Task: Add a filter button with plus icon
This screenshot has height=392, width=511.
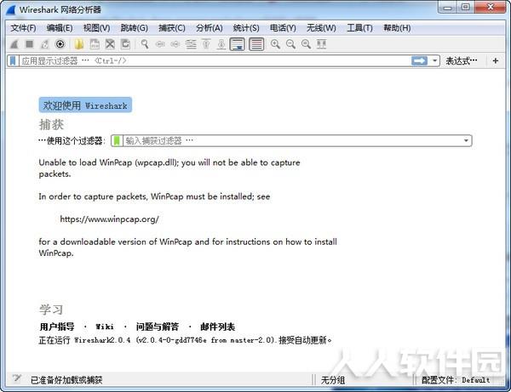Action: pos(496,61)
